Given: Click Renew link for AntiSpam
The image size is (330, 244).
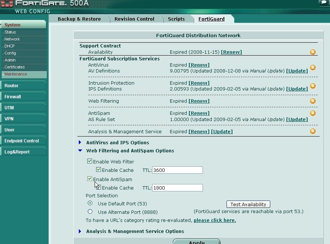Looking at the screenshot, I should [199, 113].
